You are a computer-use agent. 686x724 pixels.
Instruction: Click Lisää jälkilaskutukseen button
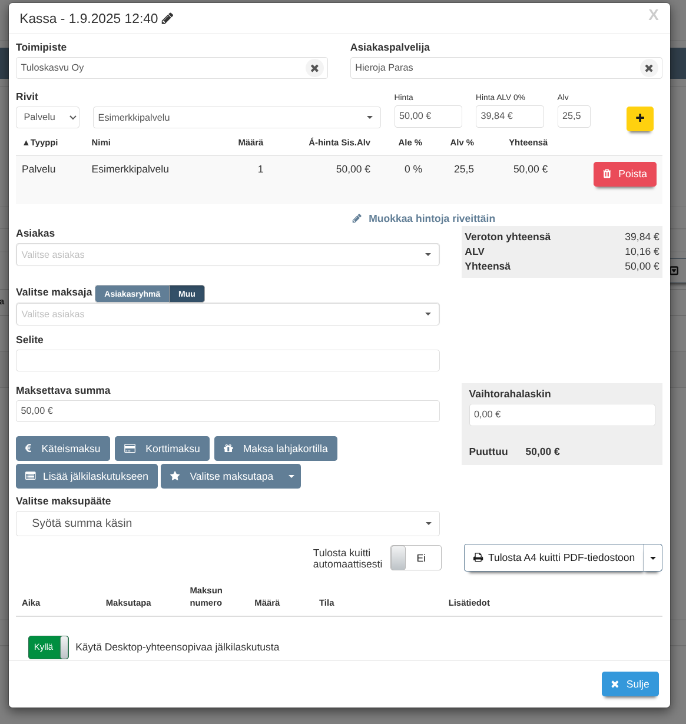click(x=87, y=476)
